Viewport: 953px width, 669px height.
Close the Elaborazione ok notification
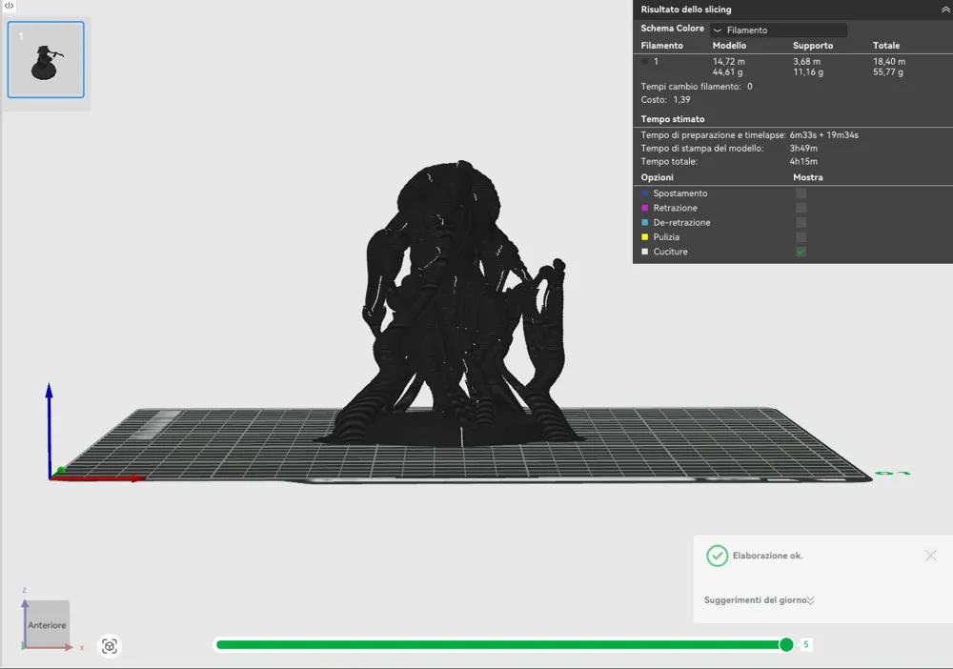[930, 556]
